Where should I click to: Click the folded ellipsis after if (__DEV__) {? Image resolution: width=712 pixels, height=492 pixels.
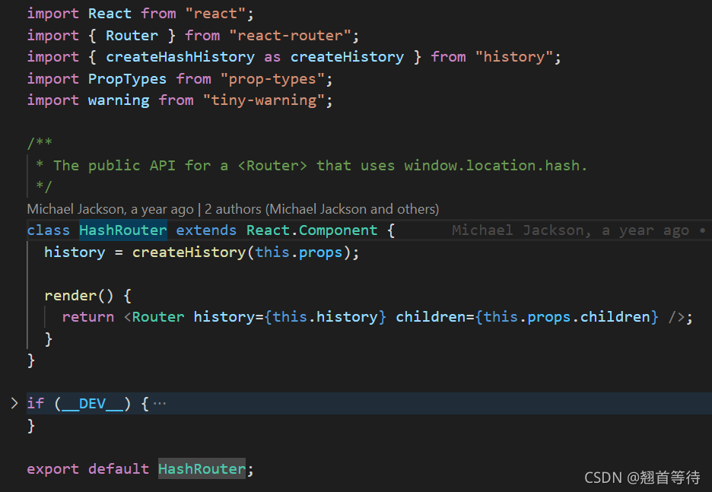coord(160,403)
